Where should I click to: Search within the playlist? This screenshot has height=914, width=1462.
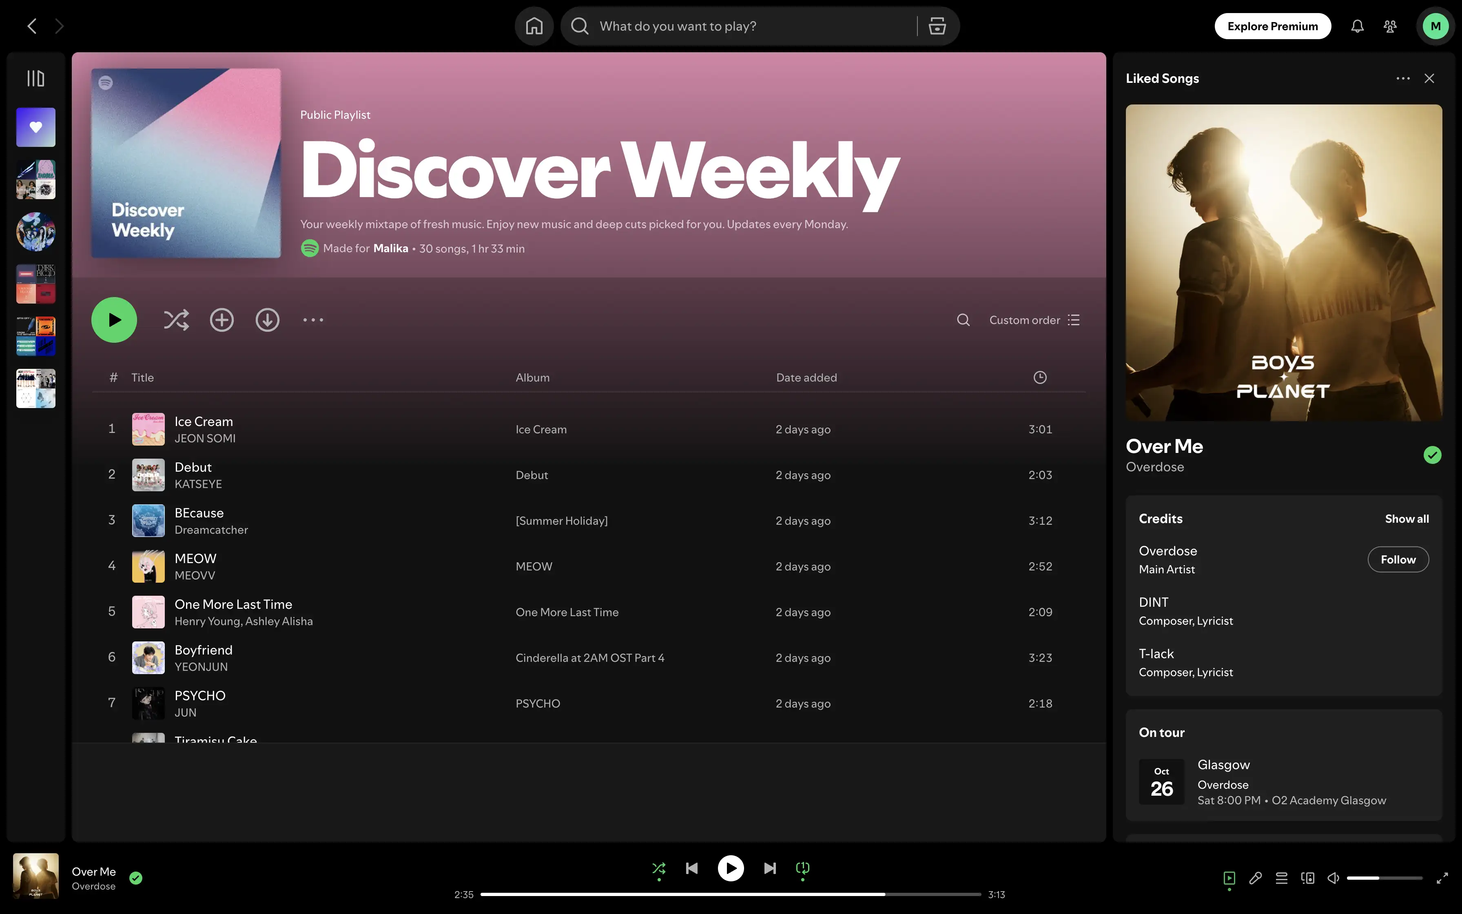963,320
